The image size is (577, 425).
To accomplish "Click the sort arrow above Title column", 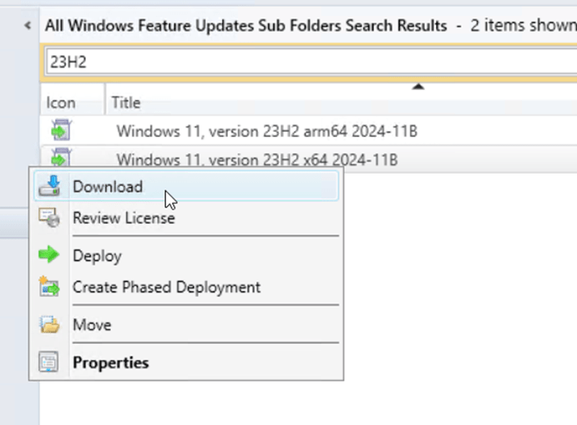I will pos(419,85).
